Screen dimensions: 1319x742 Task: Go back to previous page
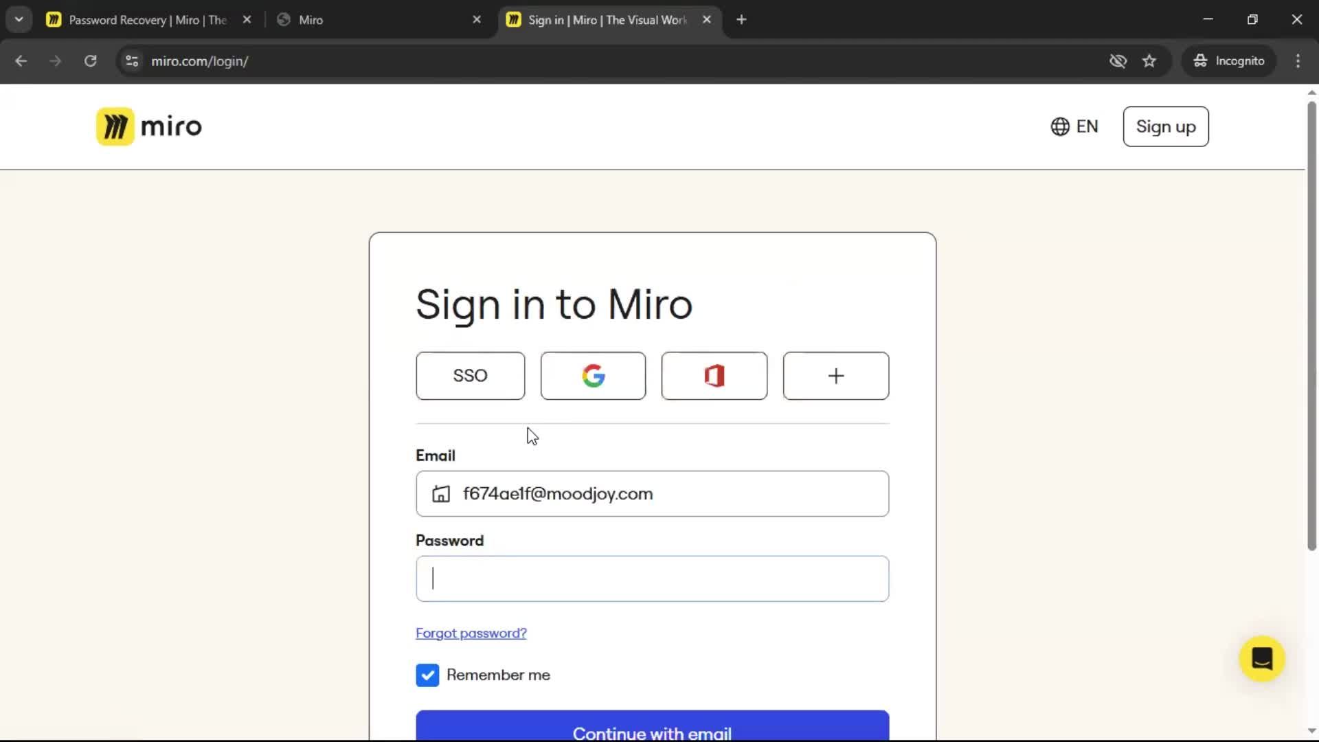click(21, 61)
